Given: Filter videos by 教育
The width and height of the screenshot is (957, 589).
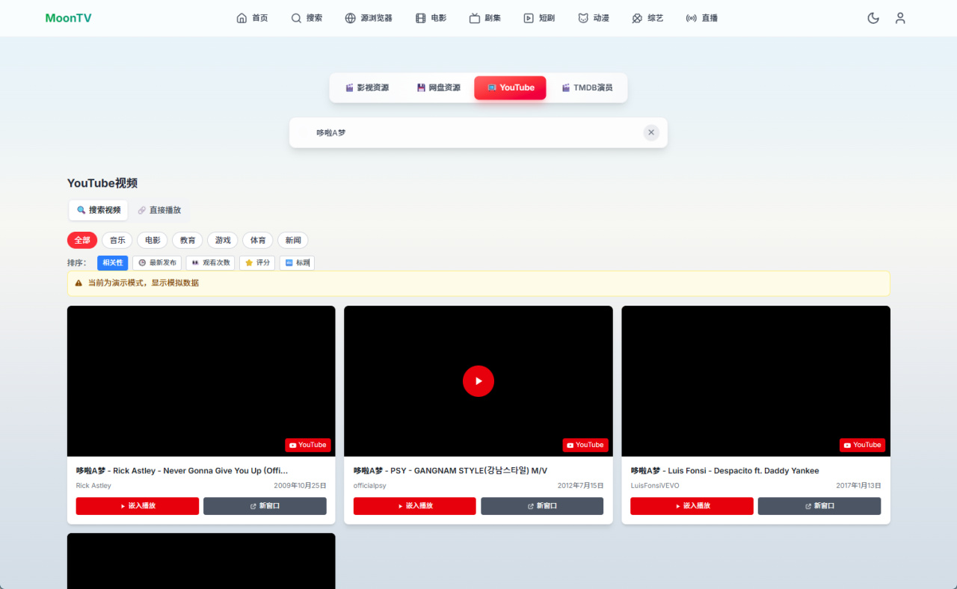Looking at the screenshot, I should [x=188, y=240].
